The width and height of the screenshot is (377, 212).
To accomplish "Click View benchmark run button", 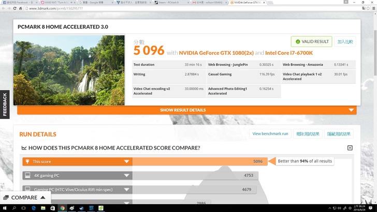I will pyautogui.click(x=270, y=134).
